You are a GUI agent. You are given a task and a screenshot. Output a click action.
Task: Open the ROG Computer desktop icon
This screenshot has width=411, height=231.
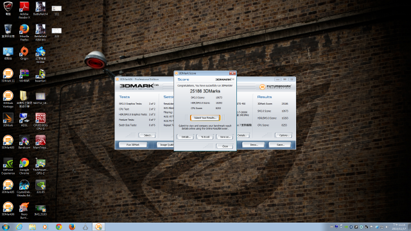8,8
